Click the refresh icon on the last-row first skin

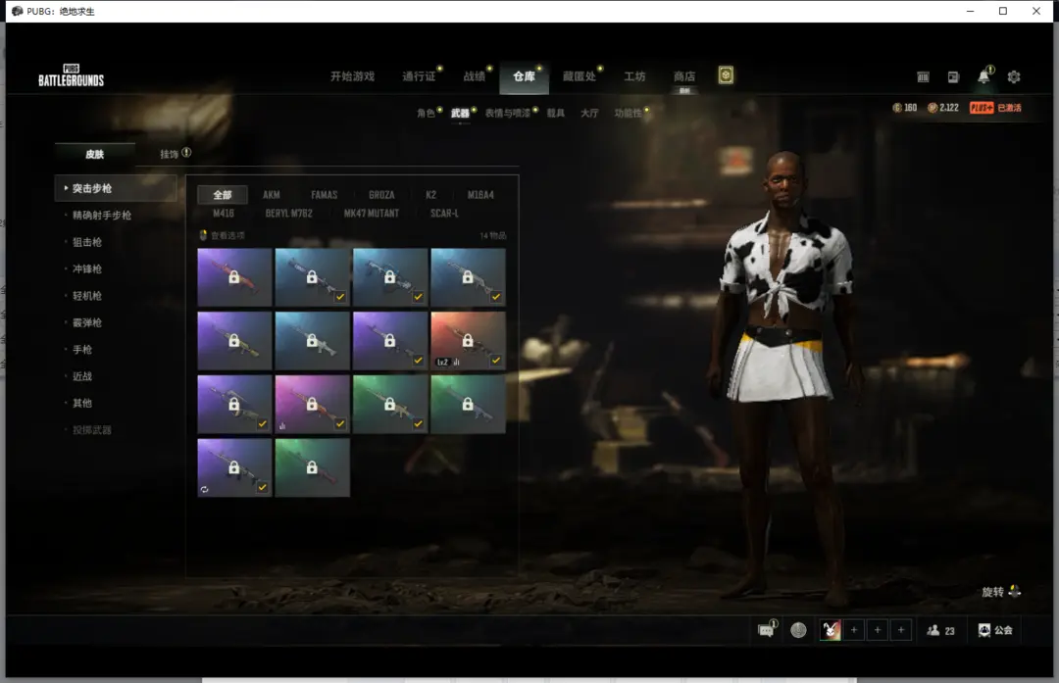(x=205, y=489)
